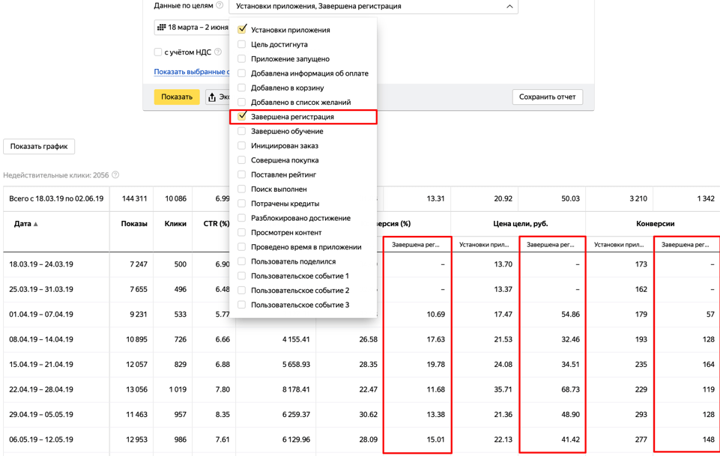Open 'Показать выбранные' link
The width and height of the screenshot is (720, 456).
tap(191, 72)
